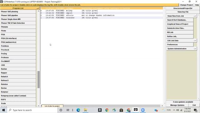
Task: Launch Phaser TNCS/Twin Detection
Action: (18, 23)
